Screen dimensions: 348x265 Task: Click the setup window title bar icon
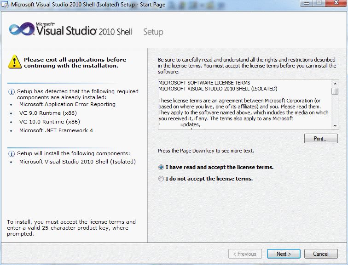(x=5, y=5)
